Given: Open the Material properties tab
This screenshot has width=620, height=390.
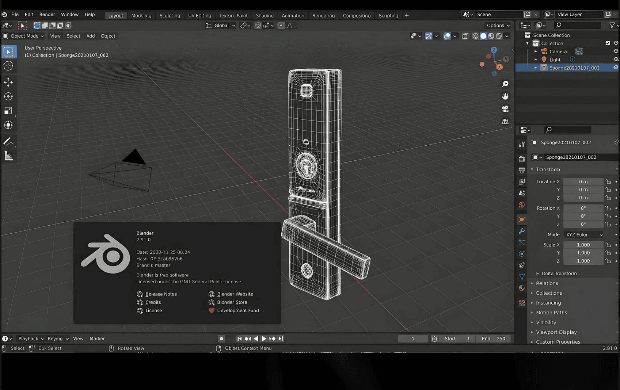Looking at the screenshot, I should [x=522, y=288].
